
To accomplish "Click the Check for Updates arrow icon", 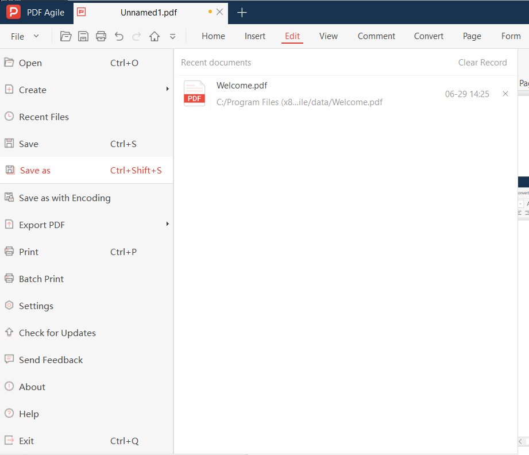I will 9,332.
